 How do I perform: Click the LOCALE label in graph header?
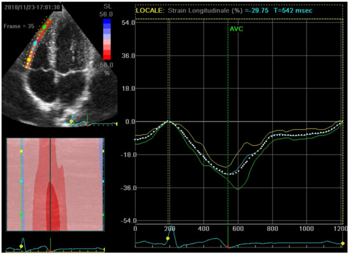point(149,10)
